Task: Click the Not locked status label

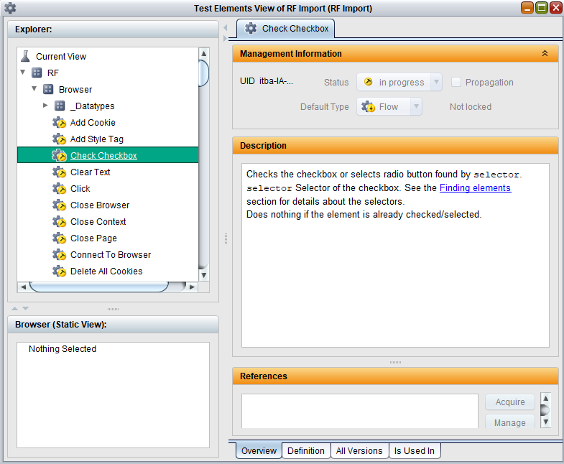Action: [471, 107]
